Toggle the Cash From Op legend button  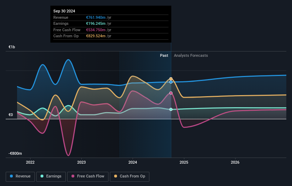(x=129, y=176)
